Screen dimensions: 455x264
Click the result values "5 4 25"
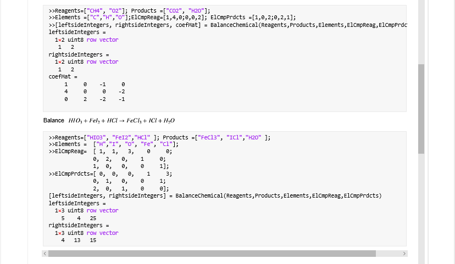coord(79,218)
